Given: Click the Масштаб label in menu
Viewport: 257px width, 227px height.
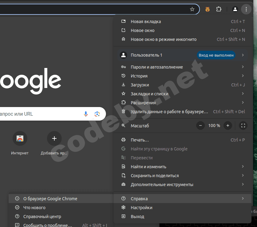Looking at the screenshot, I should [x=140, y=126].
